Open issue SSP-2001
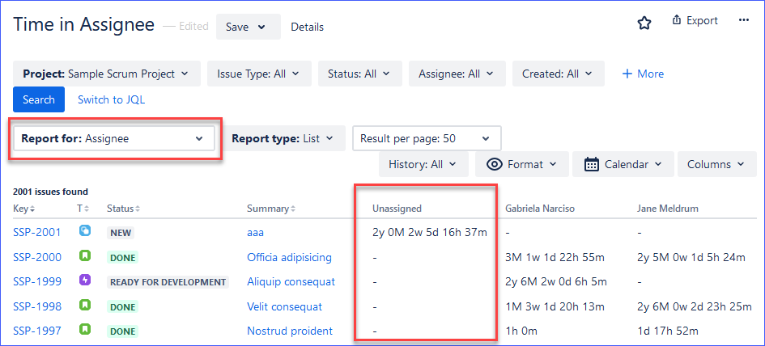Screen dimensions: 765x346 click(37, 233)
